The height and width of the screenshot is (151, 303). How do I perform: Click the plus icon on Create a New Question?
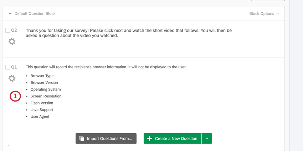tap(149, 139)
